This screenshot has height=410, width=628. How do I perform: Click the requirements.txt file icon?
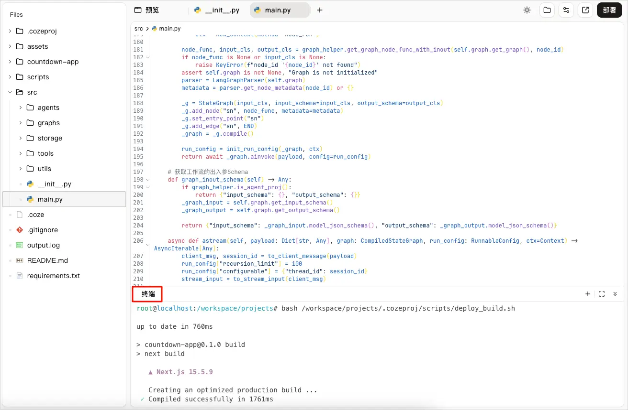(20, 276)
